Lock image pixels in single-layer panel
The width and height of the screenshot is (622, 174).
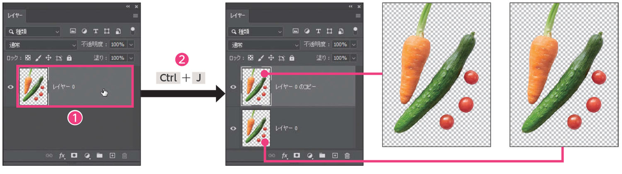(39, 58)
